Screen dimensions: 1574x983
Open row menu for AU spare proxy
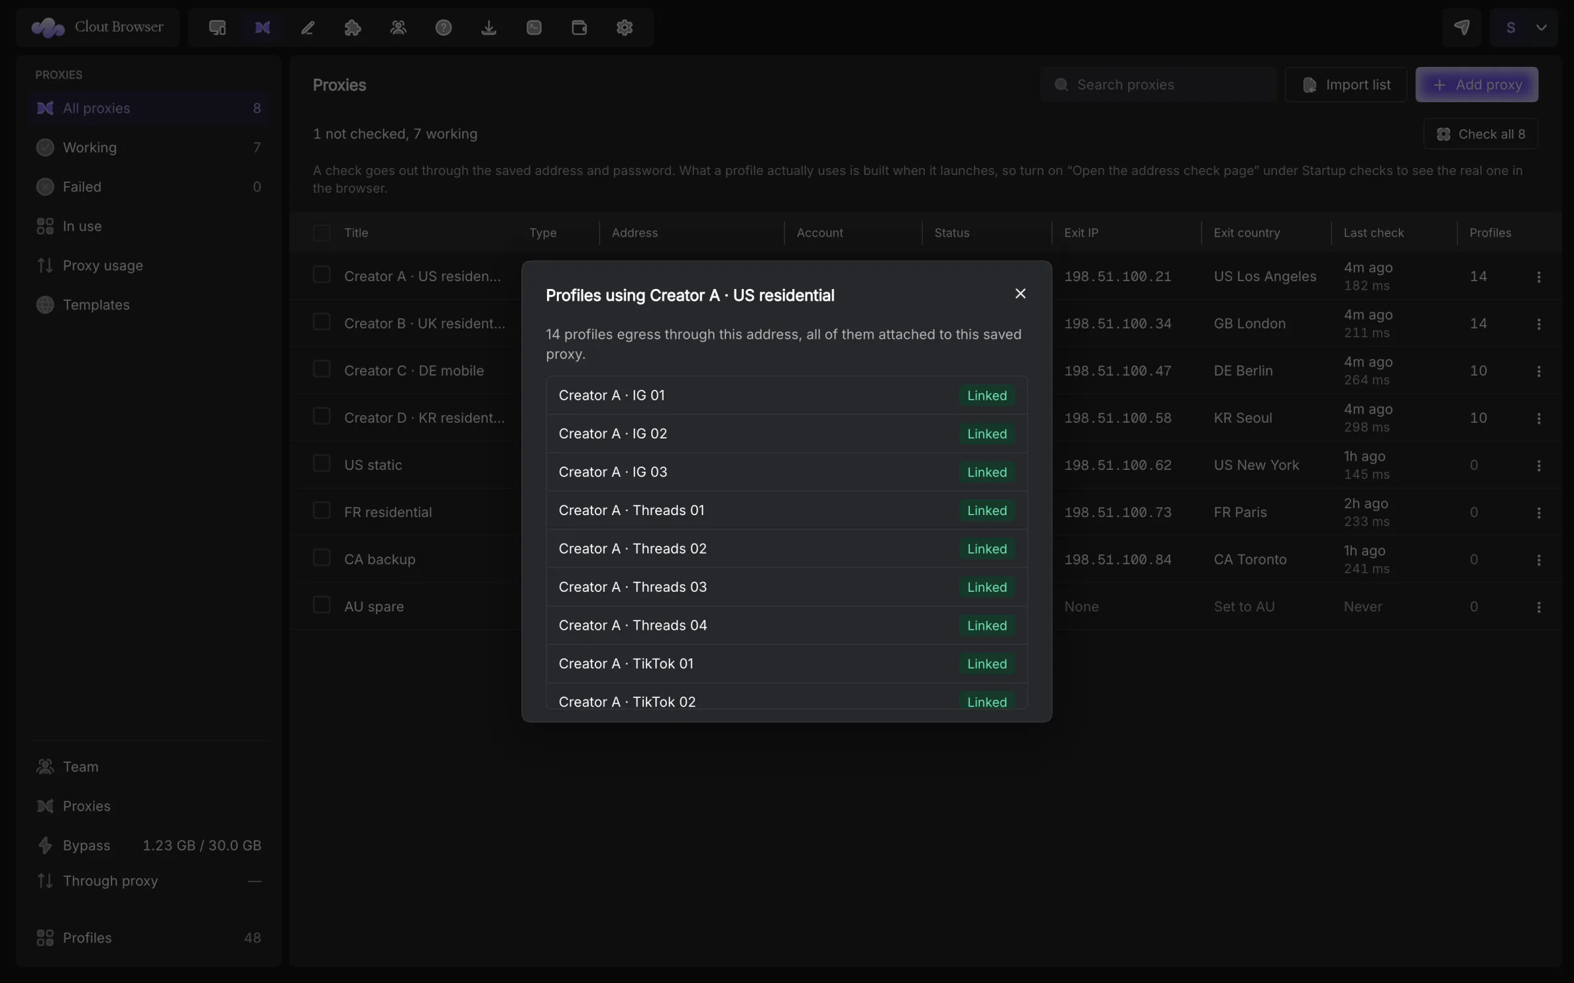1539,607
